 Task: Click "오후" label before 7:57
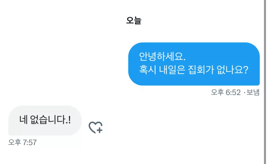(x=15, y=142)
